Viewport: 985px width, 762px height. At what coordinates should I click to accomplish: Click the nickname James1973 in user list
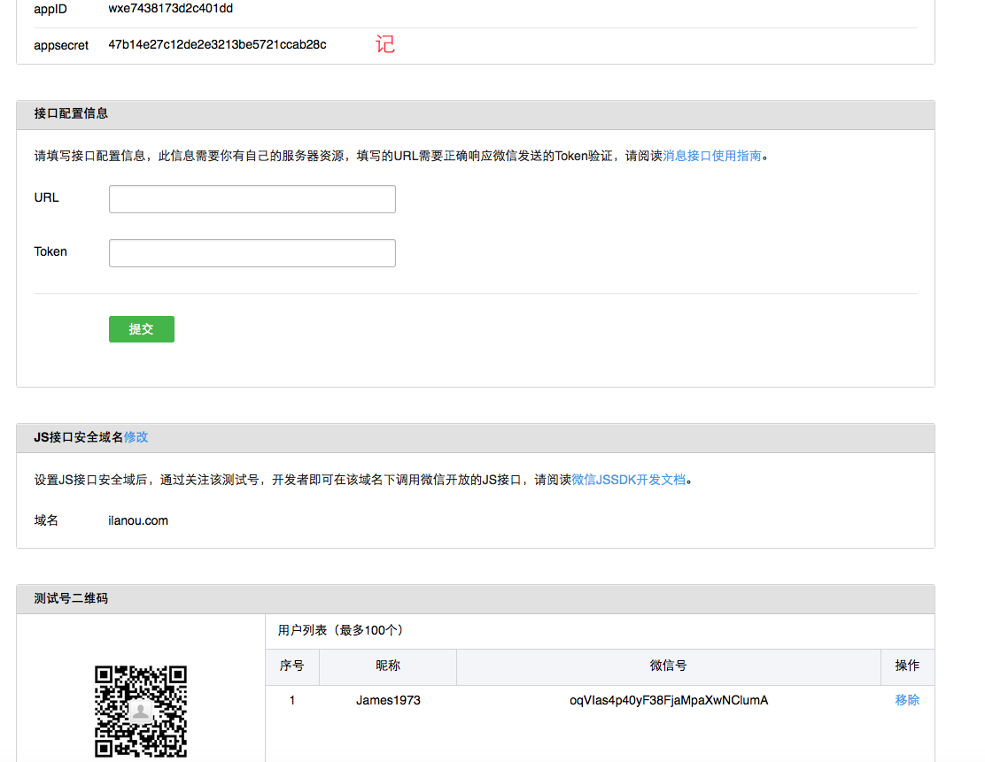click(x=388, y=700)
